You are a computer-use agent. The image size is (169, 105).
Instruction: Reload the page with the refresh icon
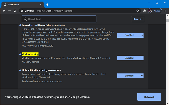point(15,11)
